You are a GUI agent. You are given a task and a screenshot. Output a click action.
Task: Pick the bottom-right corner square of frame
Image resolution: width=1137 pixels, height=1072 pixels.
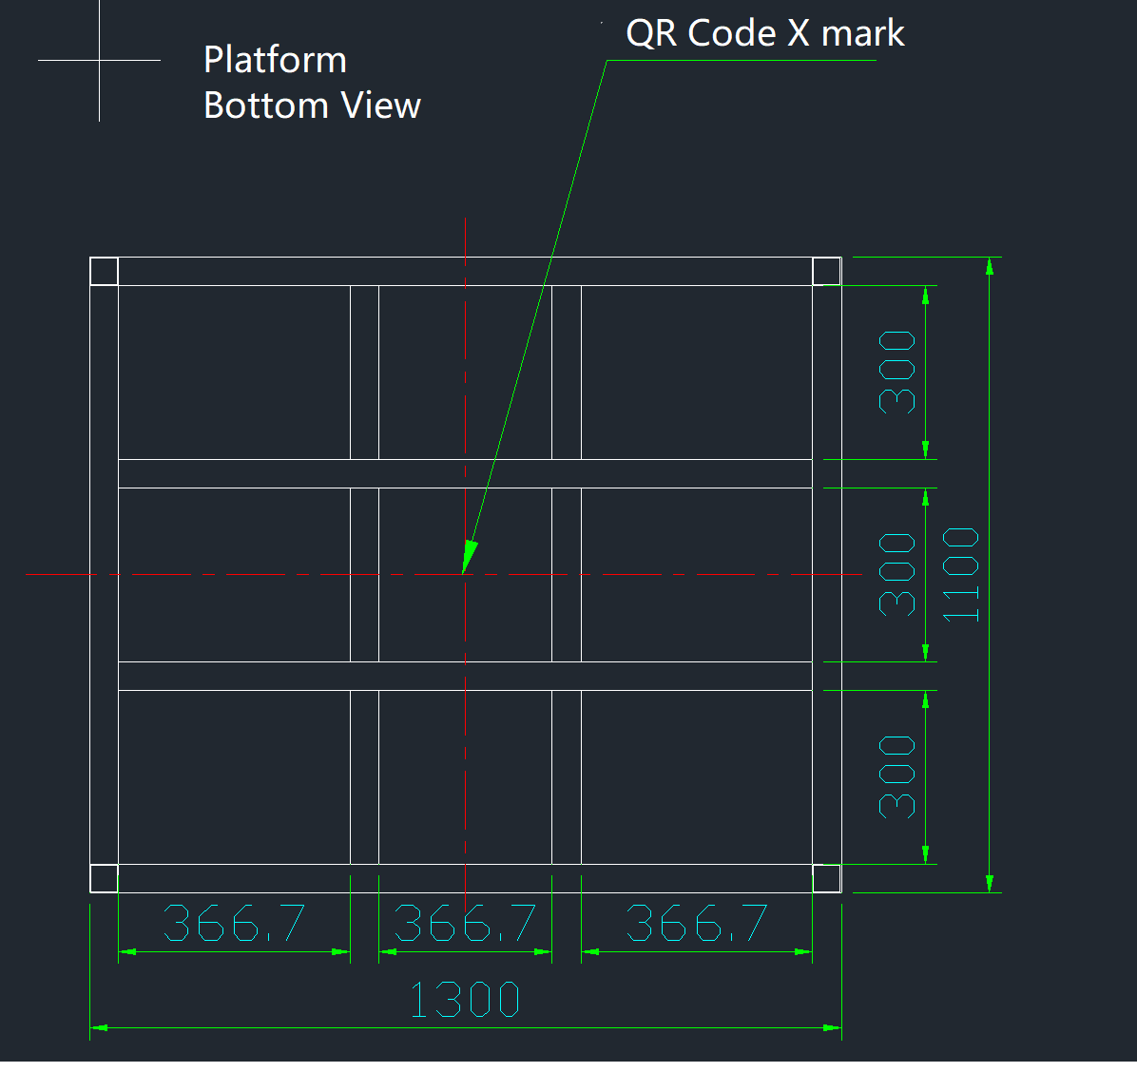(x=826, y=878)
